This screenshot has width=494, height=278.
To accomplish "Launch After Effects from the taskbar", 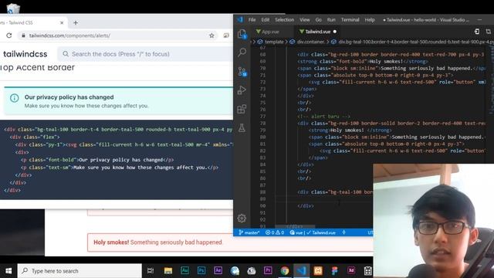I will pyautogui.click(x=218, y=271).
